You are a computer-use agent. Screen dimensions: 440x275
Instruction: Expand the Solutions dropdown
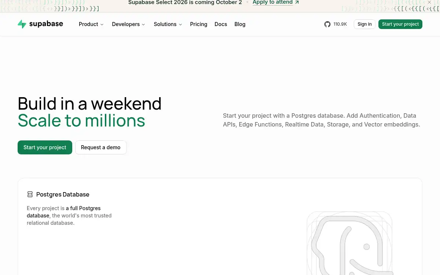coord(168,24)
